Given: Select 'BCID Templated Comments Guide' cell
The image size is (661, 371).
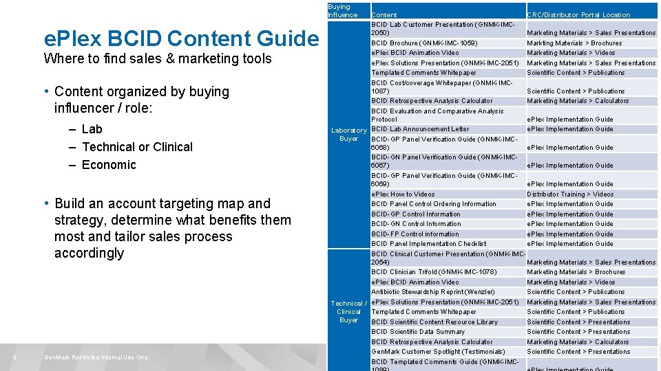Looking at the screenshot, I should 448,365.
